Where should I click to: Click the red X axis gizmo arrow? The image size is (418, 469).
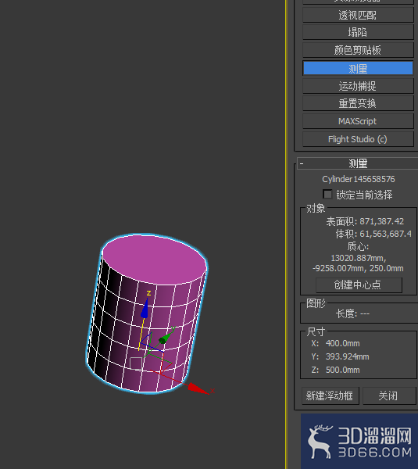(198, 388)
